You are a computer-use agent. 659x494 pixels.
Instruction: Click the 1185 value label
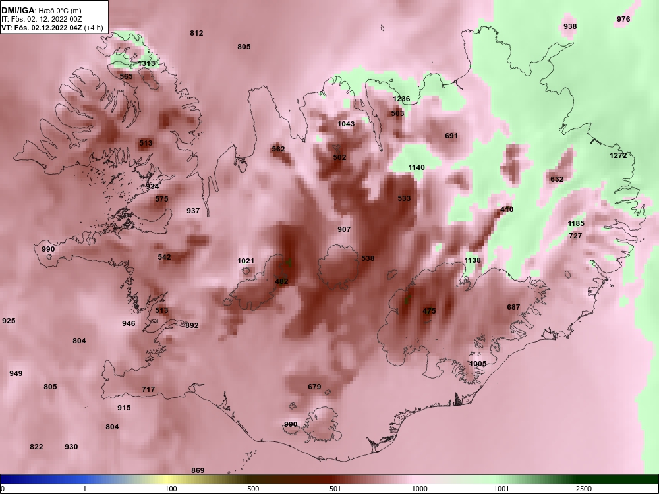(x=576, y=223)
